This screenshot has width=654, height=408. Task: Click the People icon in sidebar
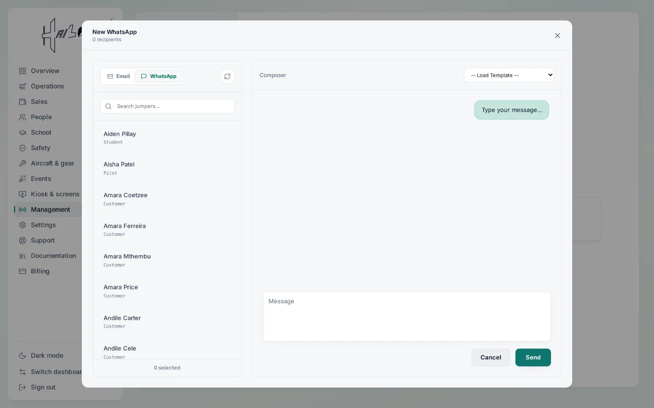click(22, 117)
